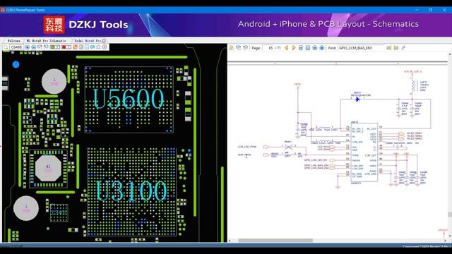Click the lower-left round test point pad
The height and width of the screenshot is (254, 452).
click(x=26, y=209)
